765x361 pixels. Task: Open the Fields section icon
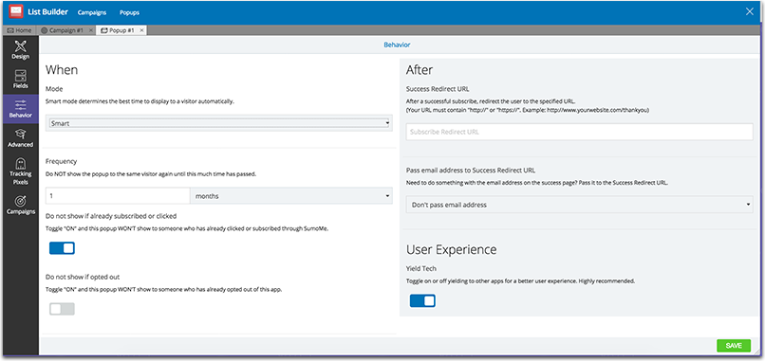coord(21,76)
